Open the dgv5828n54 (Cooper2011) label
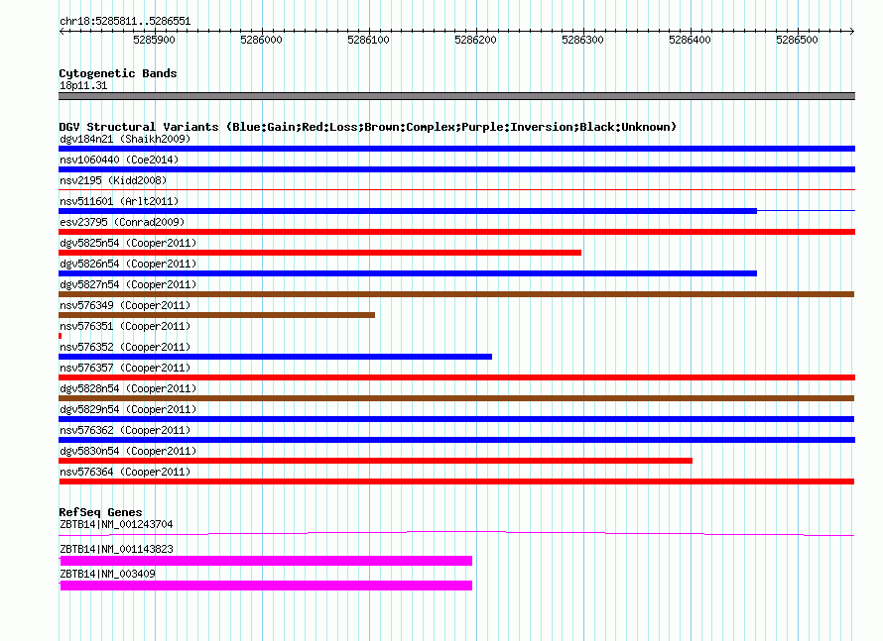 click(x=128, y=388)
